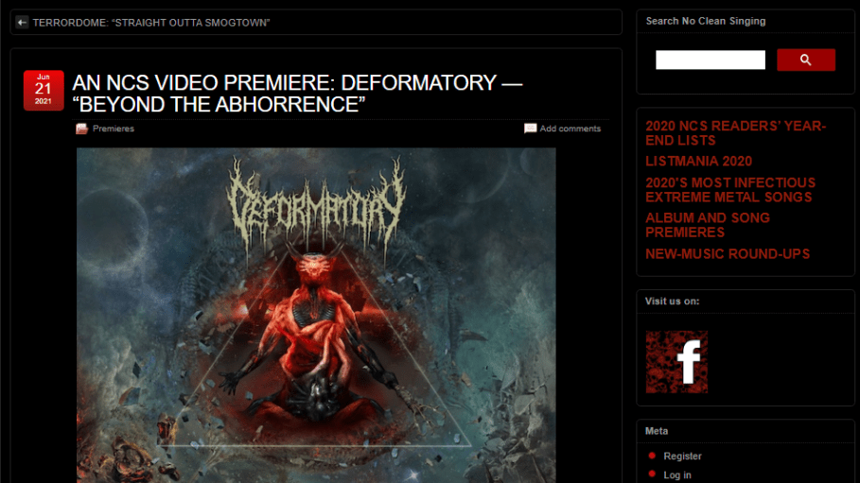Open the Premieres category link
This screenshot has height=483, width=860.
coord(113,129)
